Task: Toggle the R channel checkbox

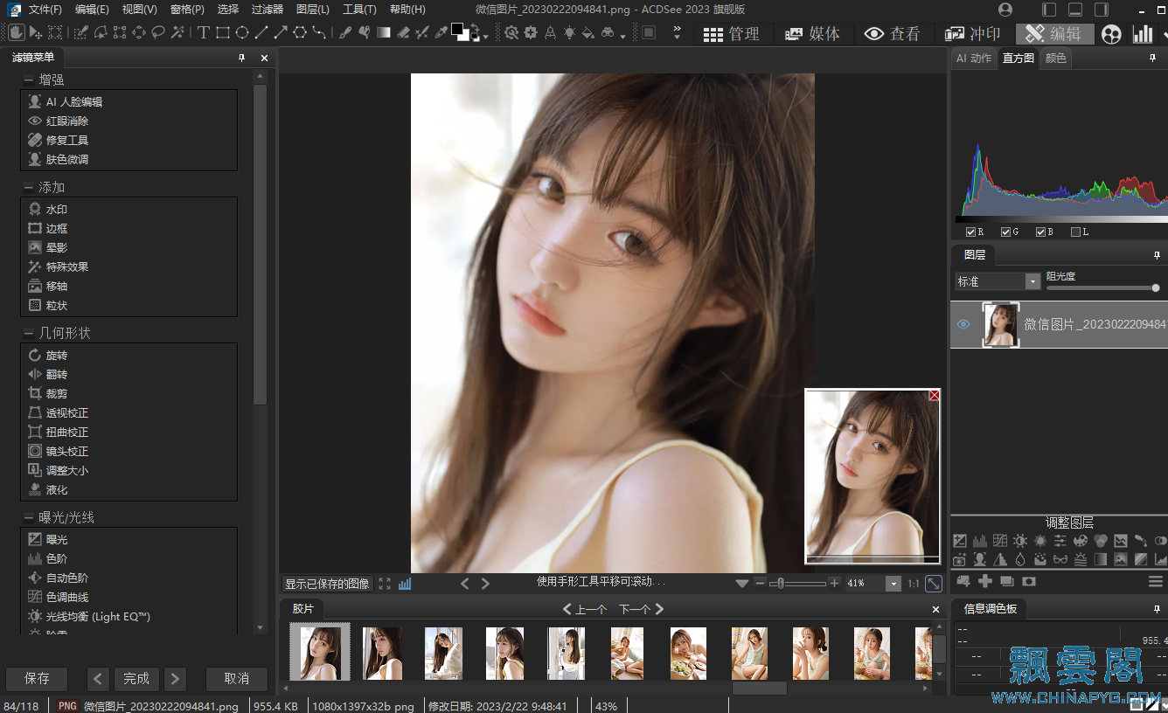Action: coord(970,232)
